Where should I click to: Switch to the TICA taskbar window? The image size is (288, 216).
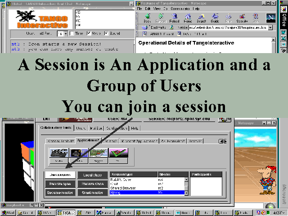66,213
